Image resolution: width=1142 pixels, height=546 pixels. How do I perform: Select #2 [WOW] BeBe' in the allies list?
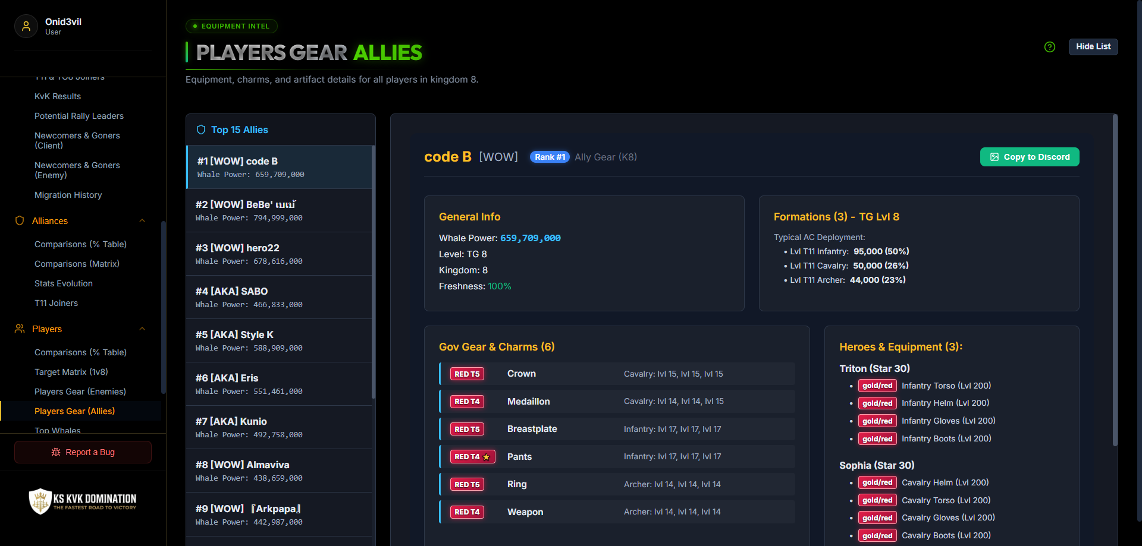coord(279,210)
